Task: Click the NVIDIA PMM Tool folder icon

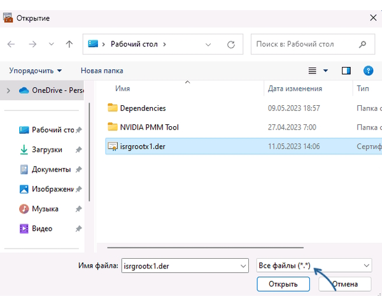Action: tap(113, 127)
